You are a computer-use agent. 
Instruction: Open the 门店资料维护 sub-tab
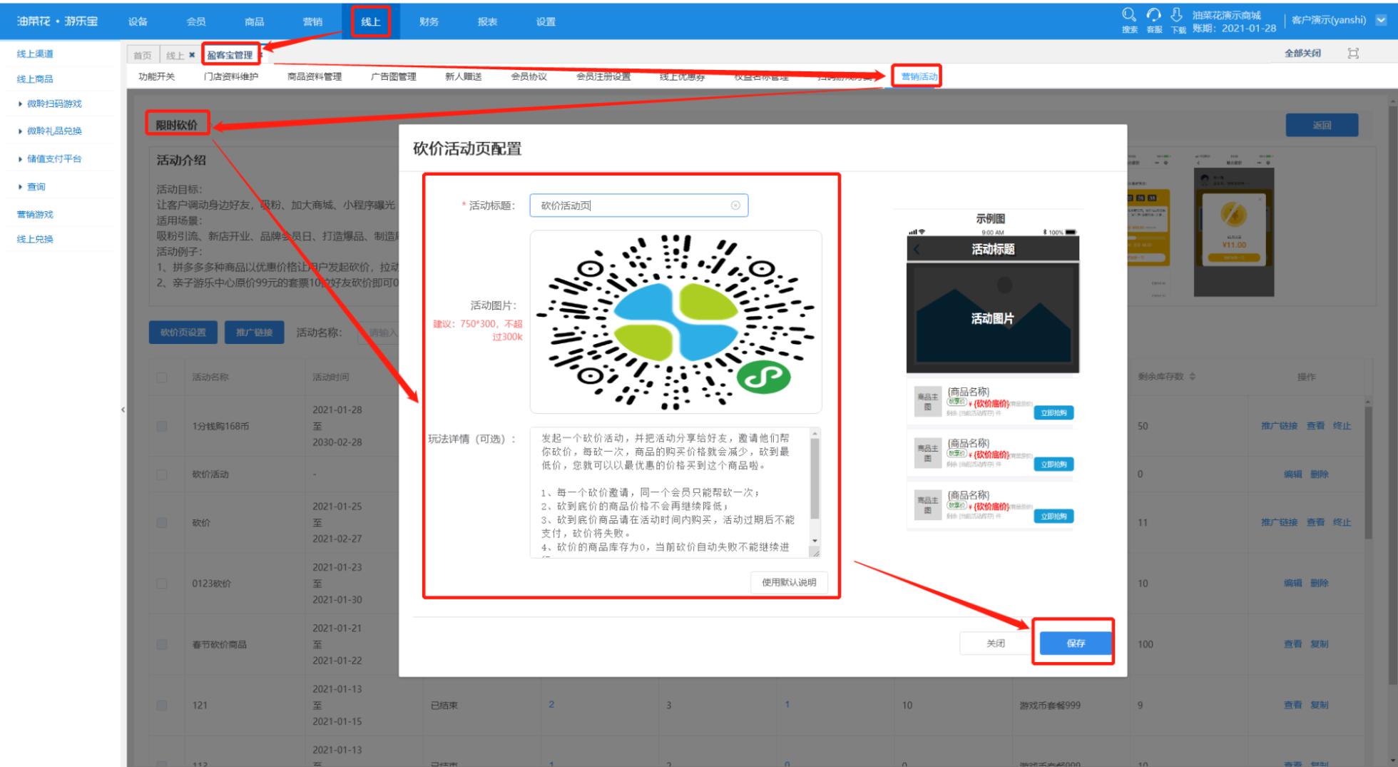click(x=231, y=76)
